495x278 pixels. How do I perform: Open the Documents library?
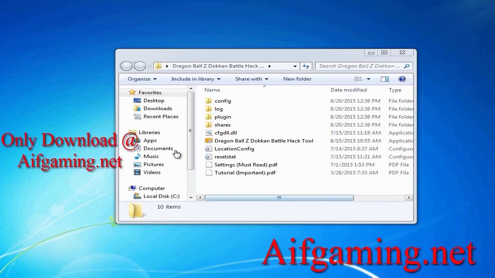158,148
